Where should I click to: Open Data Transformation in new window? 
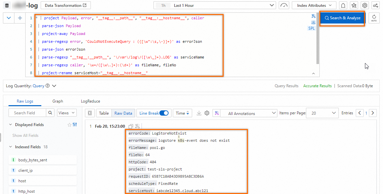pos(66,5)
